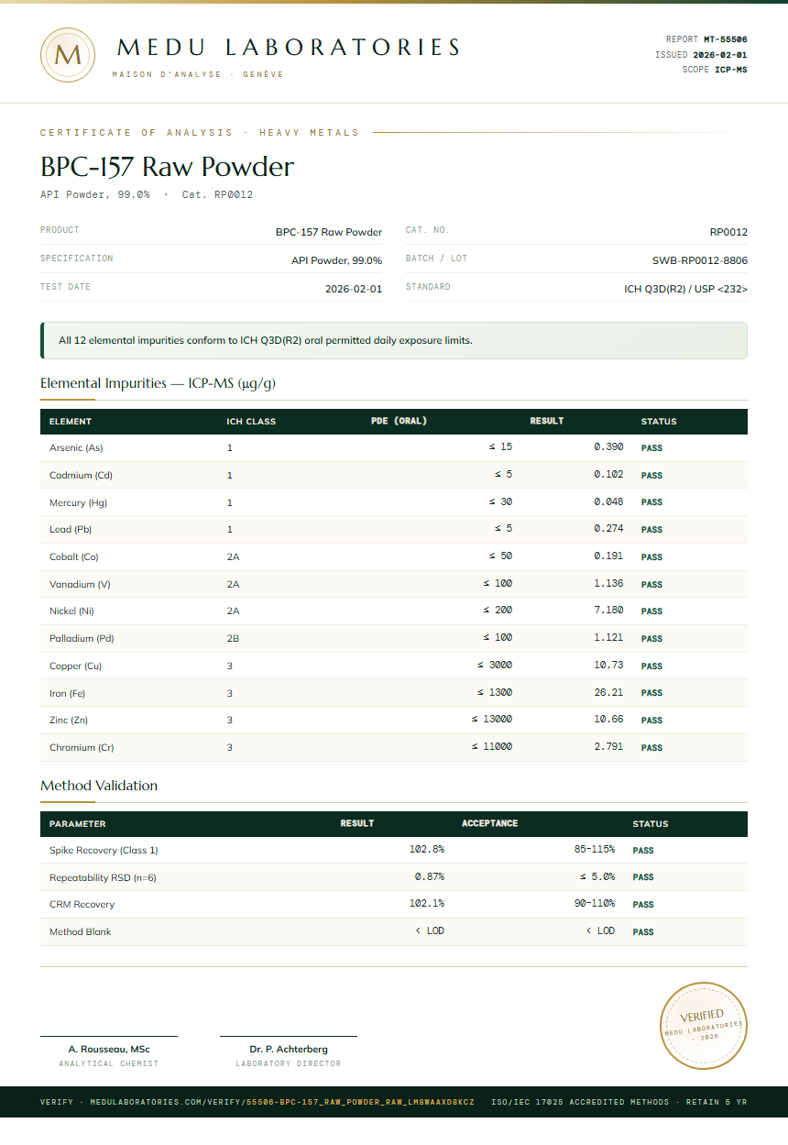Click the Spike Recovery result 102.8%

427,850
